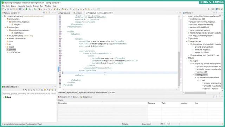This screenshot has width=225, height=127.
Task: Click the Run External Tools toolbar icon
Action: (39, 9)
